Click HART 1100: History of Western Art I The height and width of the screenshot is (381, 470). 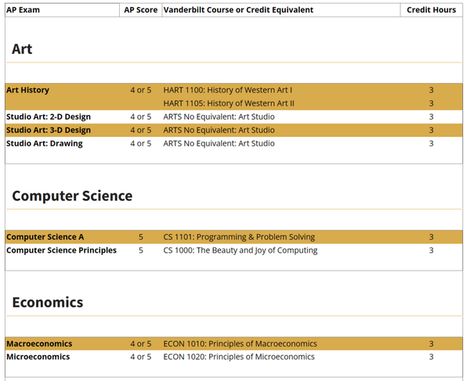pos(227,90)
